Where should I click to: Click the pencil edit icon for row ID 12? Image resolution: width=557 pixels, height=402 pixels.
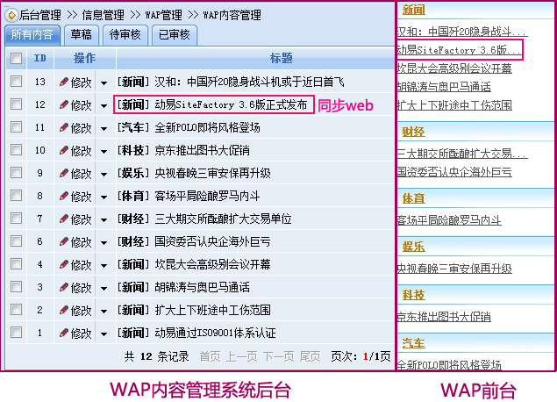(64, 104)
